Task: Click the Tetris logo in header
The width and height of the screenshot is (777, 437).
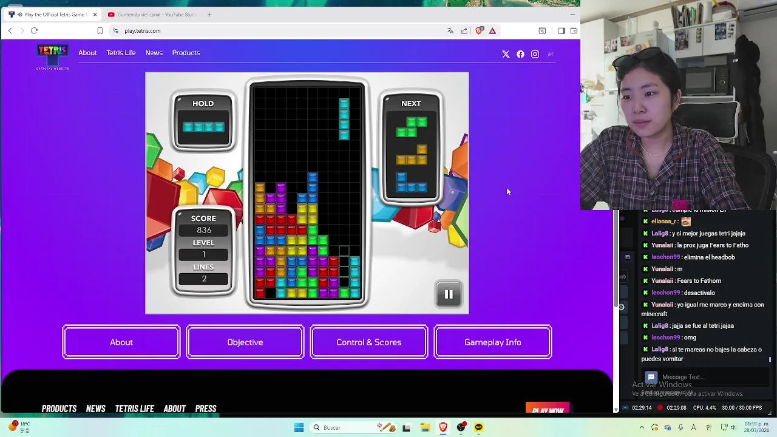Action: [53, 57]
